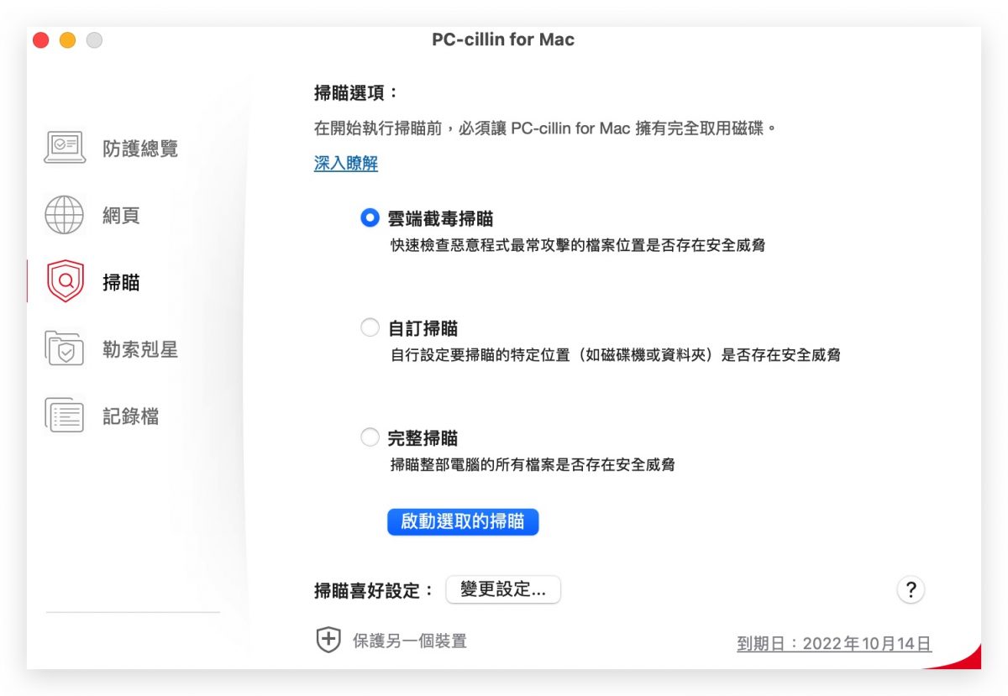Select the 雲端截毒掃瞄 radio button
This screenshot has width=1008, height=696.
[370, 218]
